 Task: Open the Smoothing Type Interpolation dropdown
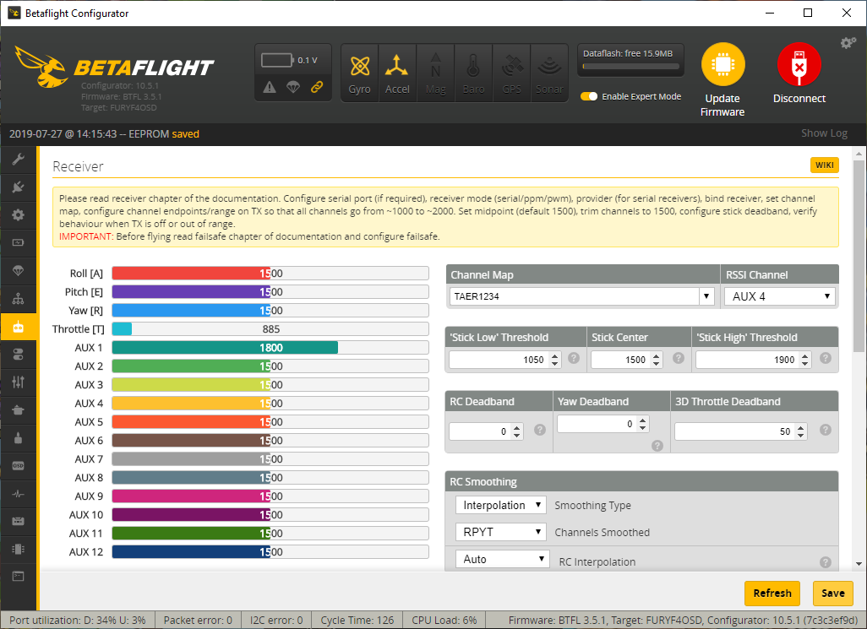tap(501, 505)
